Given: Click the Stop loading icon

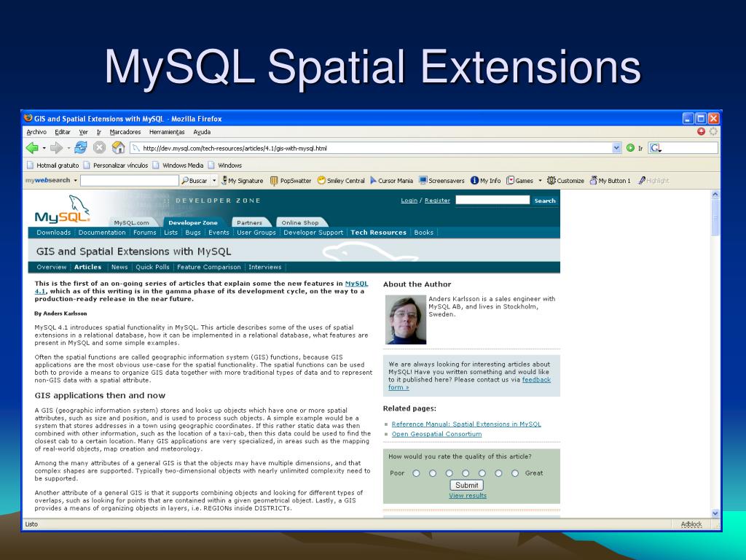Looking at the screenshot, I should click(99, 147).
